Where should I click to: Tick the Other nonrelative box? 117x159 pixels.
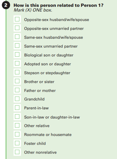(17, 152)
